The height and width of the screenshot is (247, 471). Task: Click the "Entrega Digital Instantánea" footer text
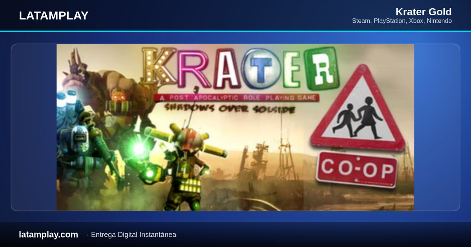click(x=133, y=234)
